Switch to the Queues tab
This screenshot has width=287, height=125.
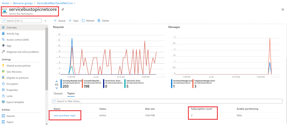tap(58, 94)
